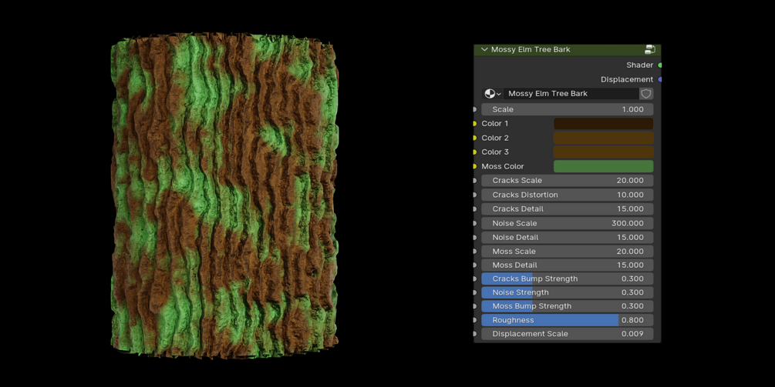Click the Color 1 input socket

[475, 124]
